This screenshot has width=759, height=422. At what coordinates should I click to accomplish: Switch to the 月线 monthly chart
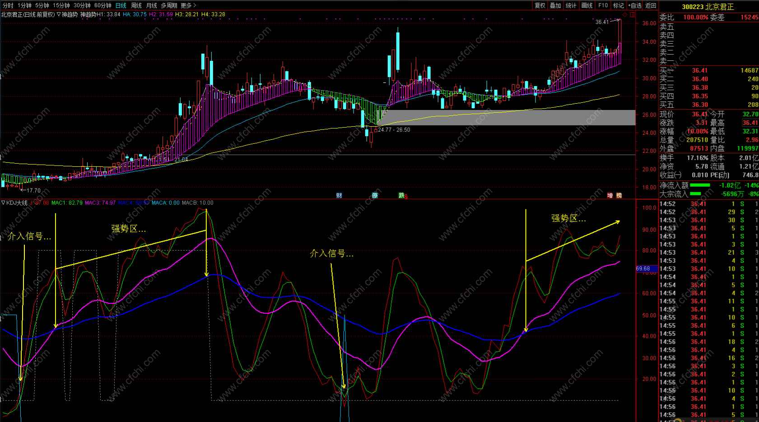(x=152, y=5)
